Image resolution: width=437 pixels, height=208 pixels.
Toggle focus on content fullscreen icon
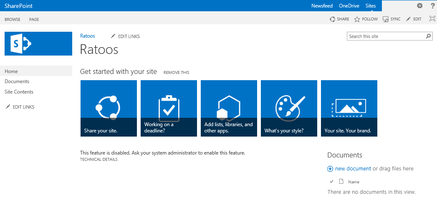click(x=432, y=19)
